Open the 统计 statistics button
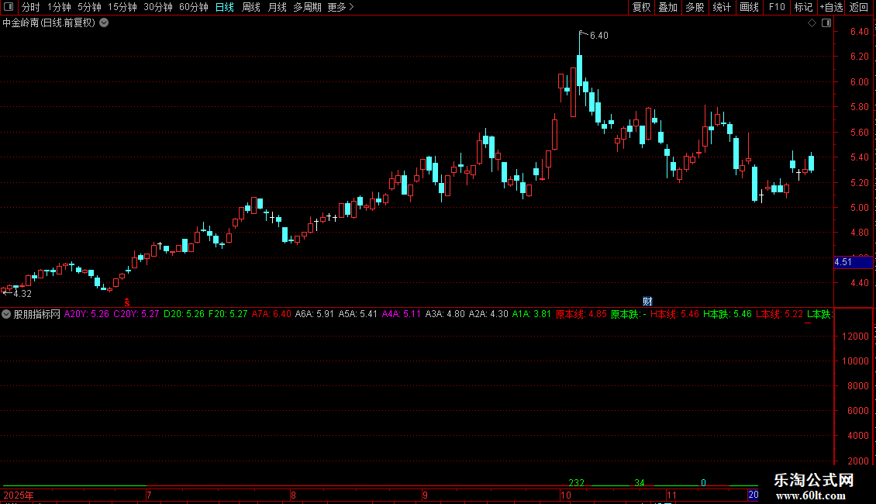The height and width of the screenshot is (504, 876). (722, 7)
